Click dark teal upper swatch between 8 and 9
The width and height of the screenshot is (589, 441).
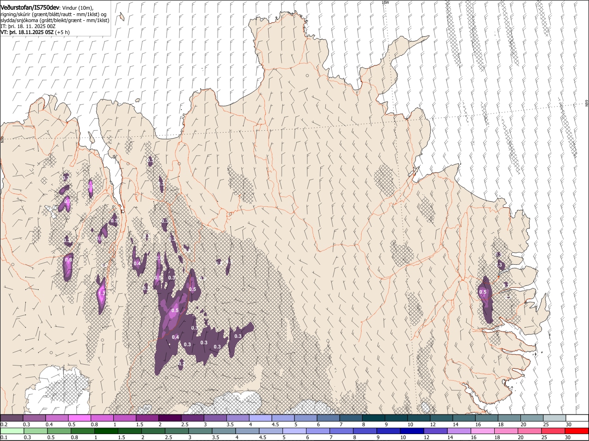point(374,418)
